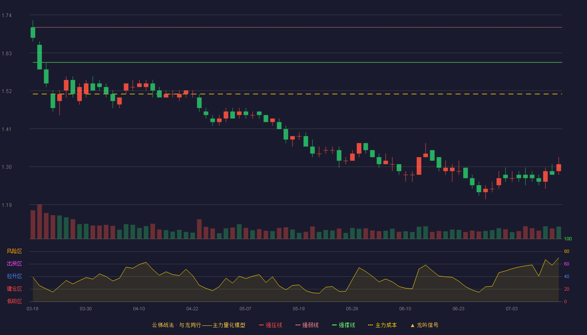Click the 1.63 price axis label
Screen dimensions: 587x335
point(7,54)
